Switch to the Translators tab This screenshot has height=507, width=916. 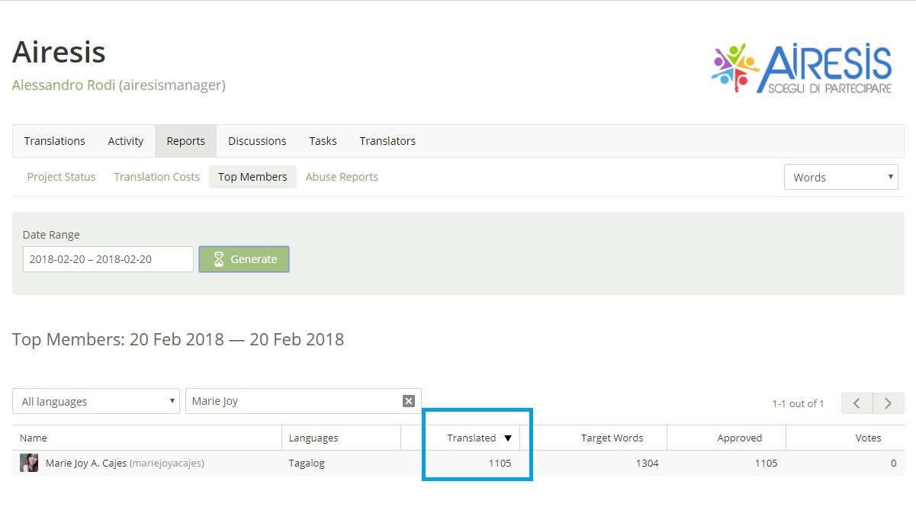(x=387, y=141)
